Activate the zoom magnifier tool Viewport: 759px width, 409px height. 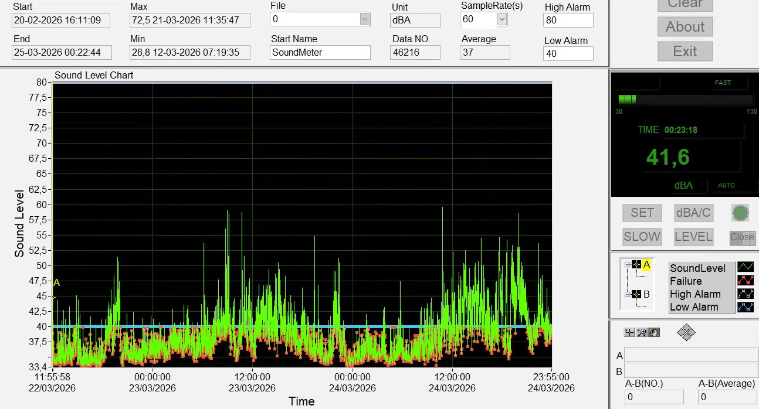click(x=642, y=332)
